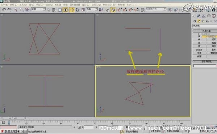217x134 pixels.
Task: Toggle the selection lock icon in status bar
Action: tap(75, 127)
